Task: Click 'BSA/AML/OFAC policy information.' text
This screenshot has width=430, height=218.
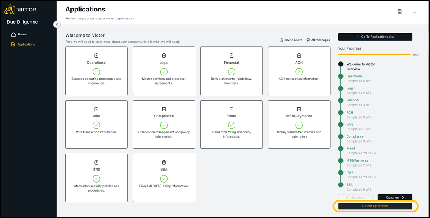Action: (164, 186)
